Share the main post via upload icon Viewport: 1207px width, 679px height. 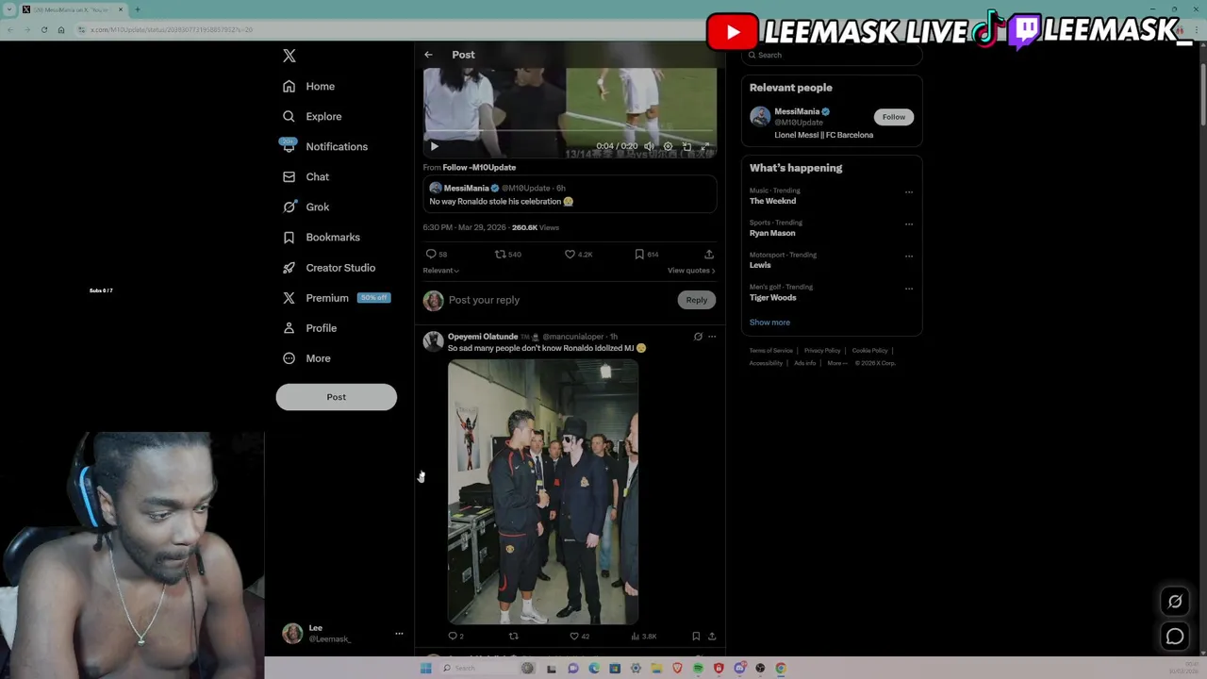coord(709,254)
